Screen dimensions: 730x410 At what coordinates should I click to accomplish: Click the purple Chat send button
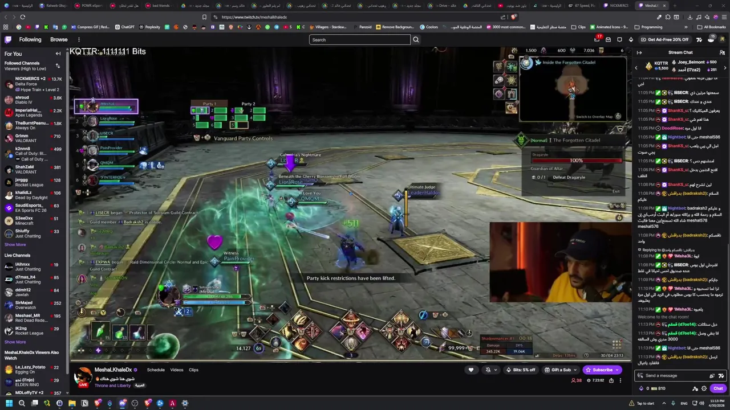[x=718, y=388]
